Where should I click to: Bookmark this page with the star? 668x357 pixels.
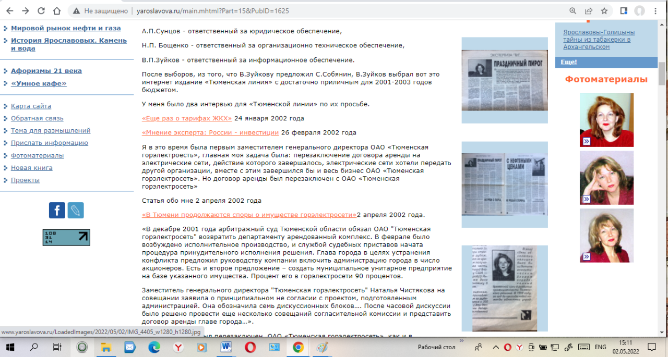point(604,10)
